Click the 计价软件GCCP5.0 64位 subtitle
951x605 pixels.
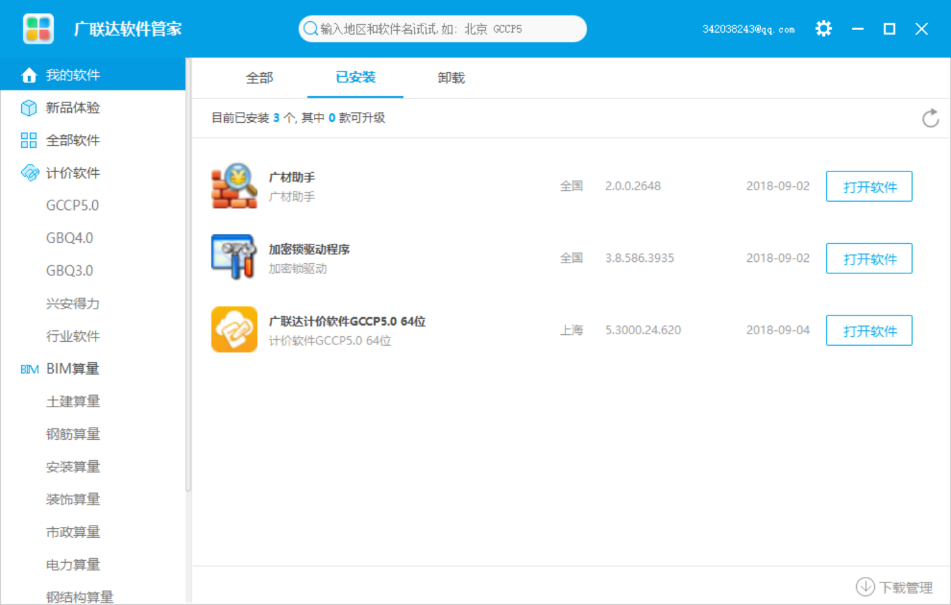click(x=330, y=341)
